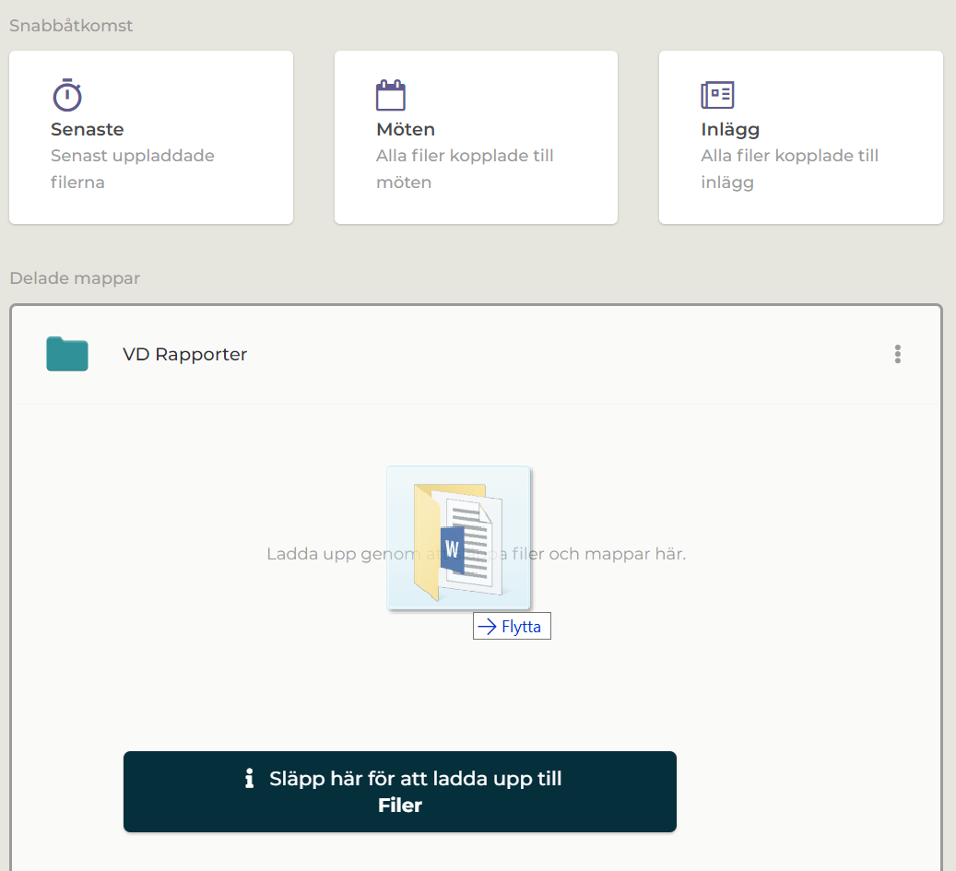This screenshot has height=871, width=956.
Task: Click the calendar icon in the Möten card
Action: point(391,95)
